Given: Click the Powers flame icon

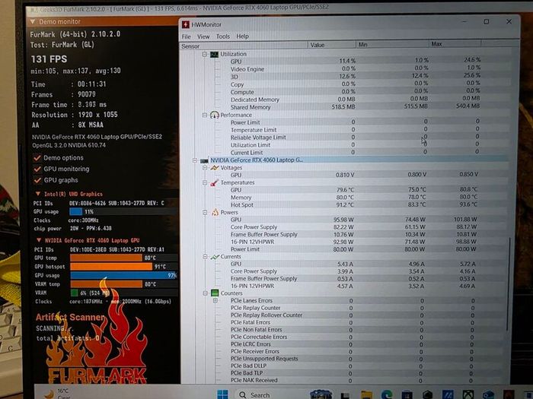Looking at the screenshot, I should [x=215, y=213].
